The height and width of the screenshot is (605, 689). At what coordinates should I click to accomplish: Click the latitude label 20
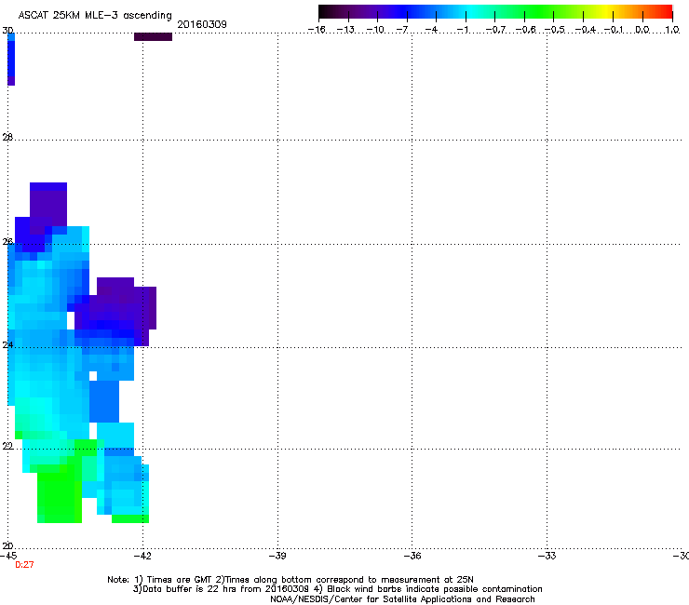[7, 546]
